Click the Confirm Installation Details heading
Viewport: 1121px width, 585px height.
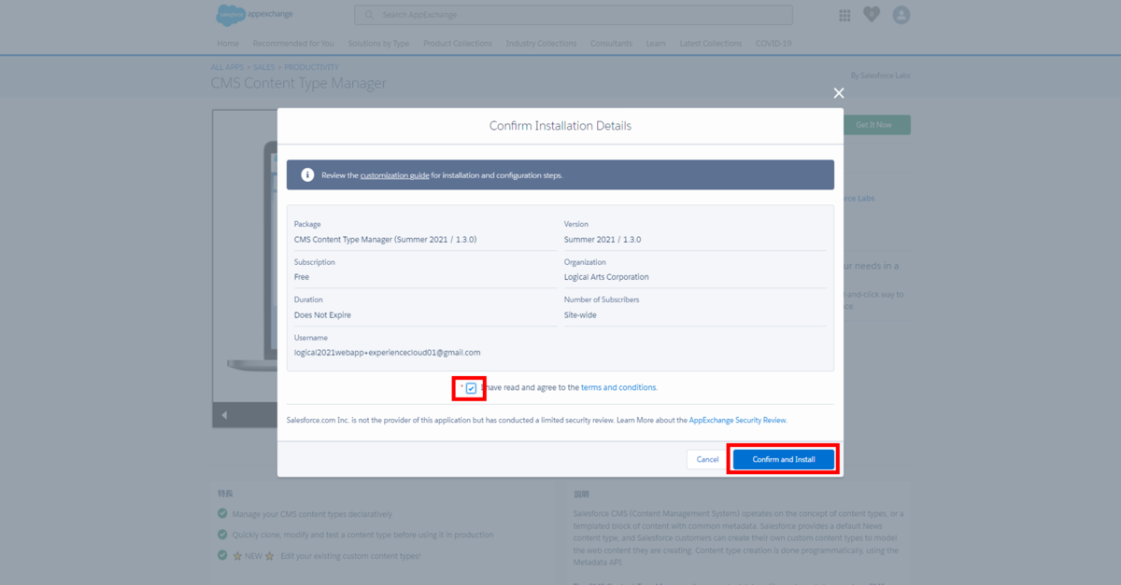[560, 125]
